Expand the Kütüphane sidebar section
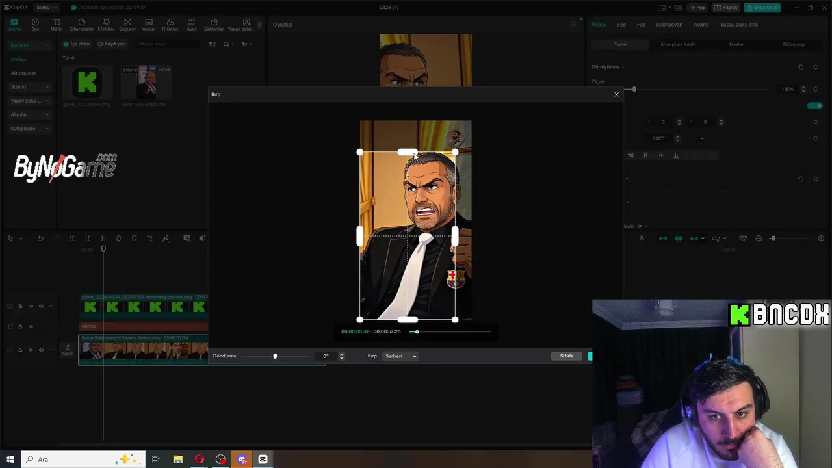 click(30, 129)
